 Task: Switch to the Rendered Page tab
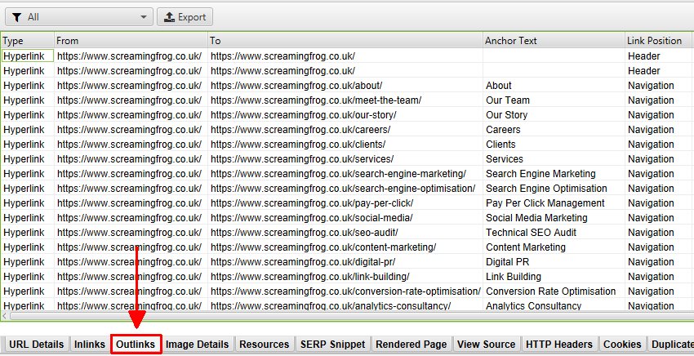(412, 345)
